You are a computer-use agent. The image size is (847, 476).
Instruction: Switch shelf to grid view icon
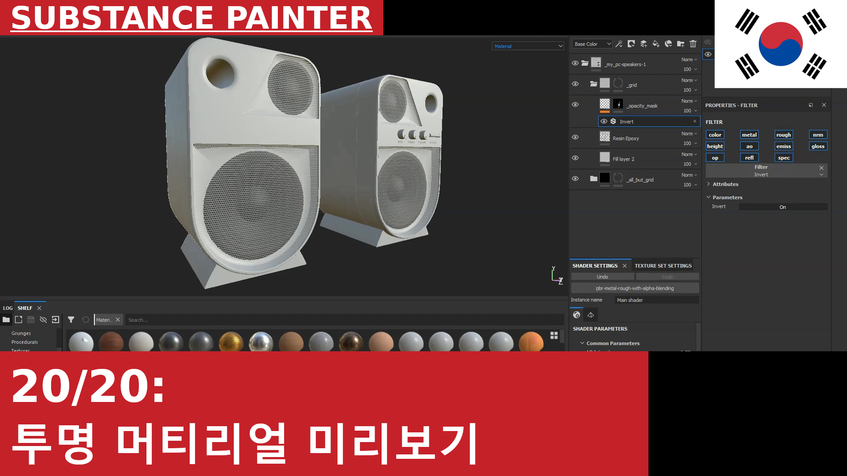tap(554, 335)
